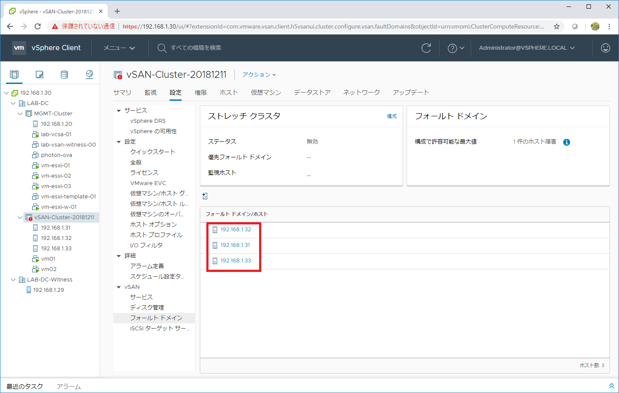Collapse the MGMT-Cluster tree node
The width and height of the screenshot is (619, 393).
[x=20, y=114]
